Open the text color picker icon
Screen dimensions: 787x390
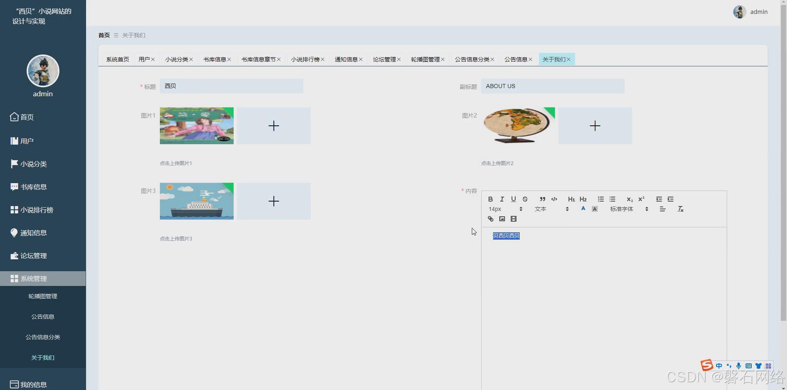tap(583, 209)
